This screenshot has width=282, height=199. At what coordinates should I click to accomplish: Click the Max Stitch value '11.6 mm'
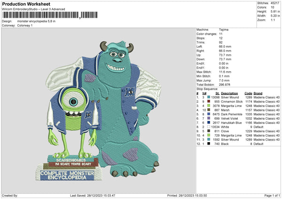click(x=225, y=72)
